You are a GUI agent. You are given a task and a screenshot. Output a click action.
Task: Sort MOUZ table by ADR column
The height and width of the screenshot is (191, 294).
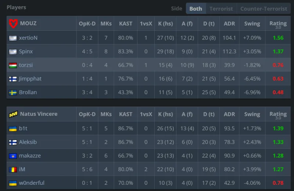coord(229,23)
